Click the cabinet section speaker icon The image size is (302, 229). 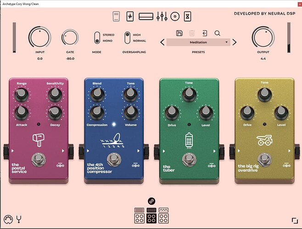click(x=174, y=17)
